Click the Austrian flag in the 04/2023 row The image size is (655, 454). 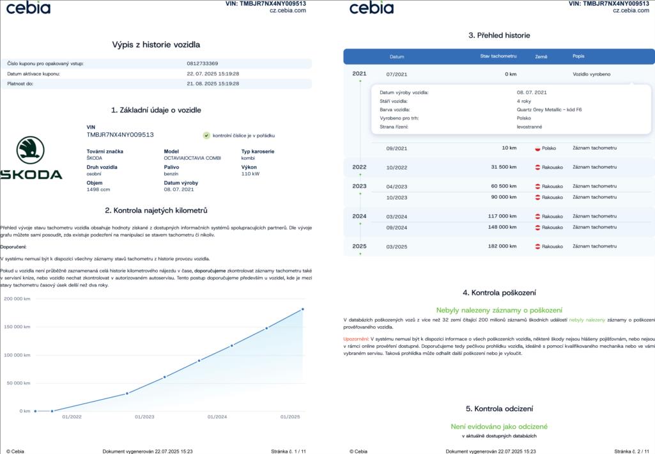tap(537, 187)
